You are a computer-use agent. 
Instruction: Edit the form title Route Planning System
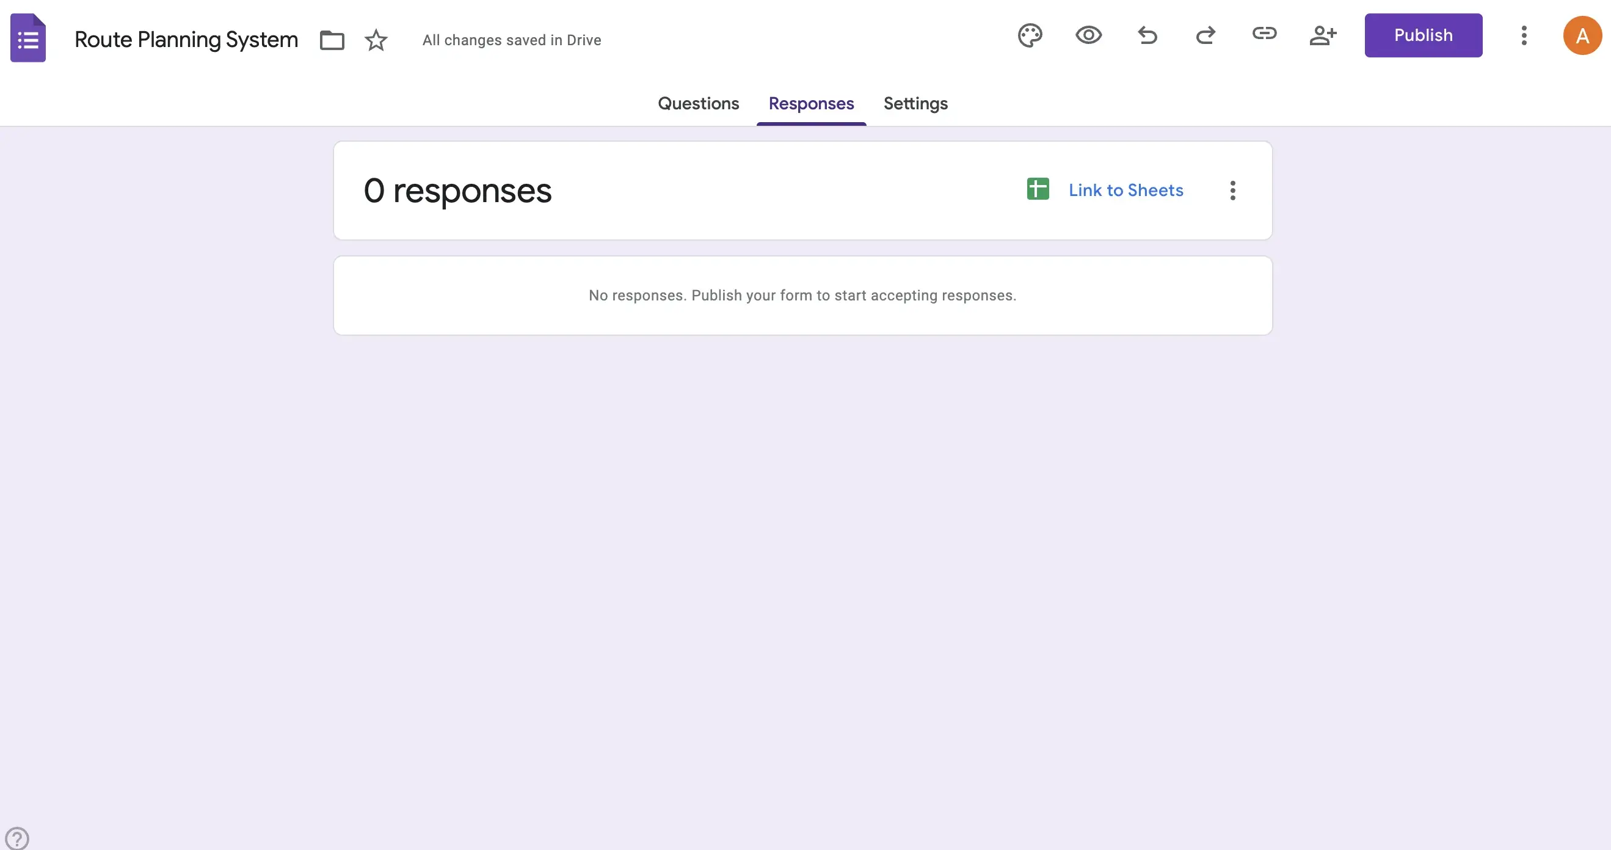186,40
